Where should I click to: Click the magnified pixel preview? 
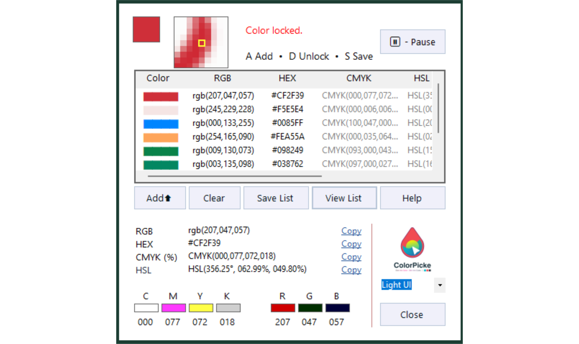[201, 42]
